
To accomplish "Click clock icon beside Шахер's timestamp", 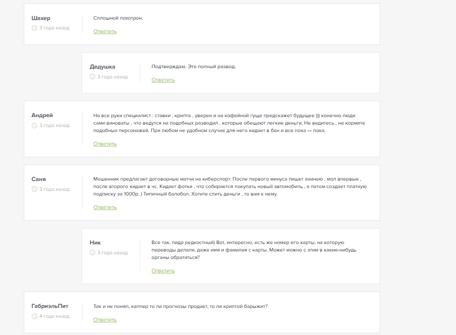I will (35, 28).
